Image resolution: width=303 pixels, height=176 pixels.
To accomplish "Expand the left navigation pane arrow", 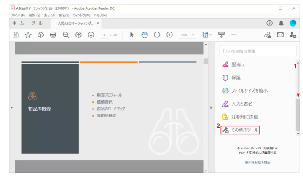I will pos(11,108).
